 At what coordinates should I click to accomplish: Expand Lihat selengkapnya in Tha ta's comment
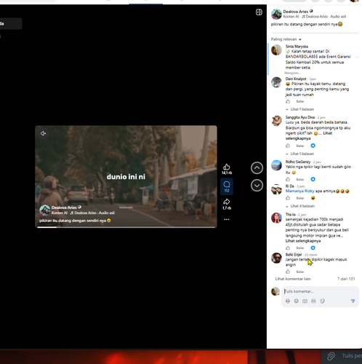303,241
